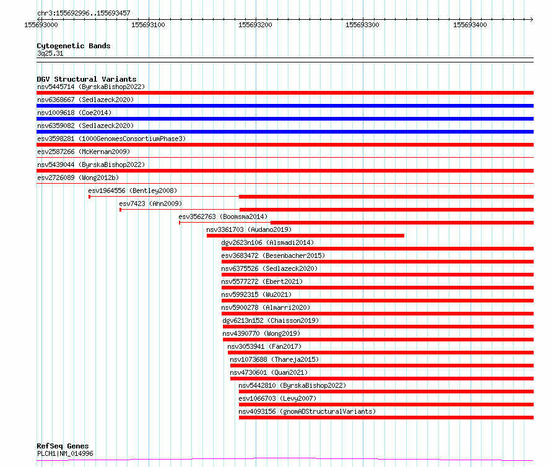Click the magenta PLCH1 gene track line

click(x=285, y=460)
